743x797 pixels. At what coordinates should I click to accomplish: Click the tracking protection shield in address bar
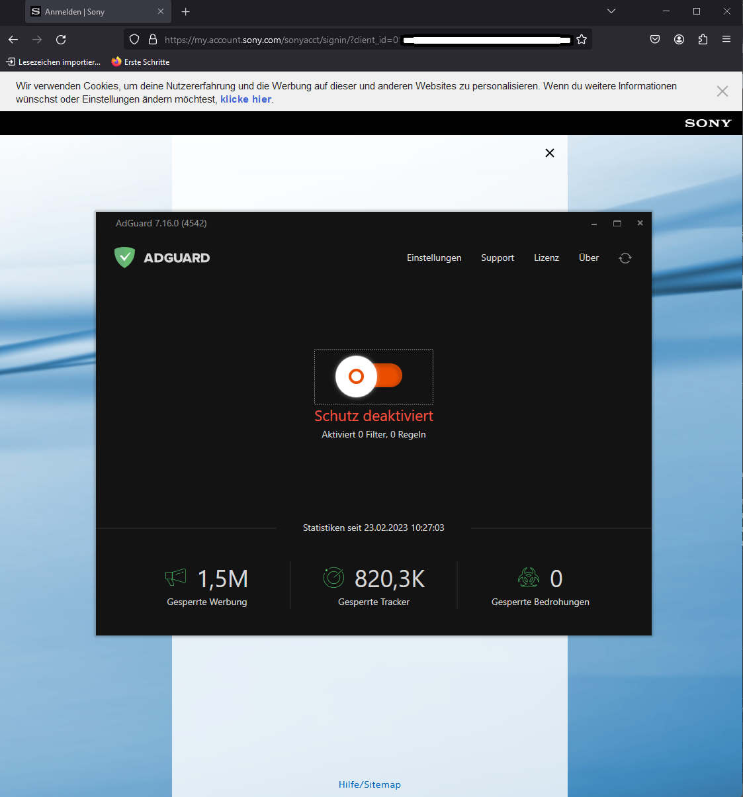click(134, 39)
